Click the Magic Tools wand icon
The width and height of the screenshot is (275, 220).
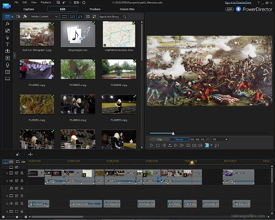click(x=18, y=154)
